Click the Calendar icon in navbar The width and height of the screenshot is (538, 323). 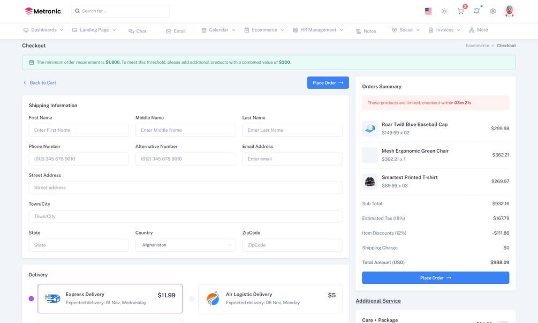click(204, 30)
